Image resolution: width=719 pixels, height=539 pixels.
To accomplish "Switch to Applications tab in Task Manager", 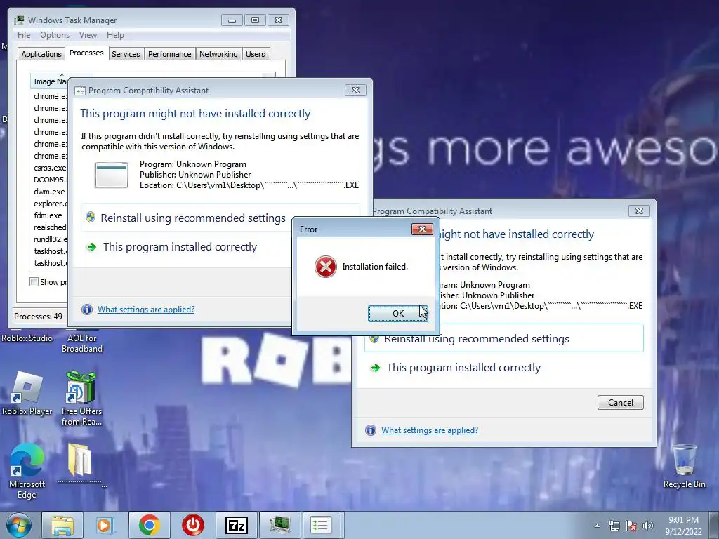I will (41, 54).
